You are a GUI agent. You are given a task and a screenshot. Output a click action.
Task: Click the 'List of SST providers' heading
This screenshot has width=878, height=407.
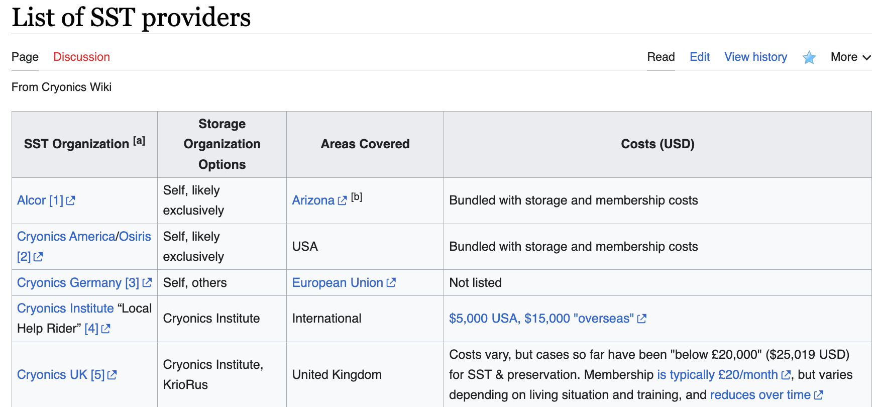(131, 17)
